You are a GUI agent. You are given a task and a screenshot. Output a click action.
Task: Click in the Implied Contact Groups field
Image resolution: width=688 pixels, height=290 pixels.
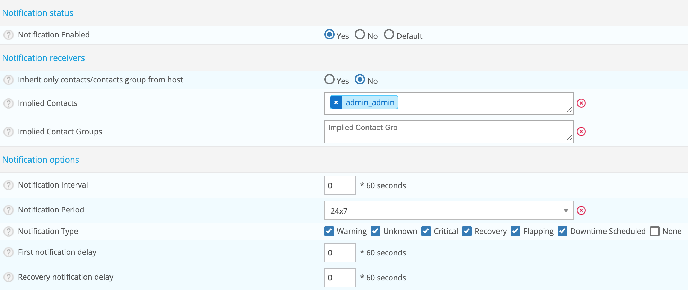449,132
